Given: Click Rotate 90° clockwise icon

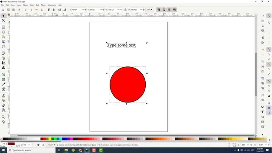Looking at the screenshot, I should coord(31,10).
